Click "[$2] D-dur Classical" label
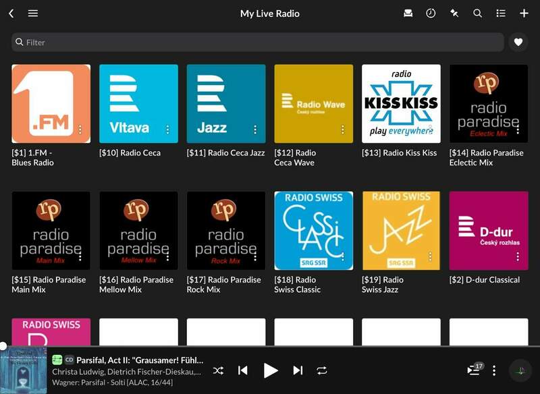The height and width of the screenshot is (394, 540). pos(485,280)
